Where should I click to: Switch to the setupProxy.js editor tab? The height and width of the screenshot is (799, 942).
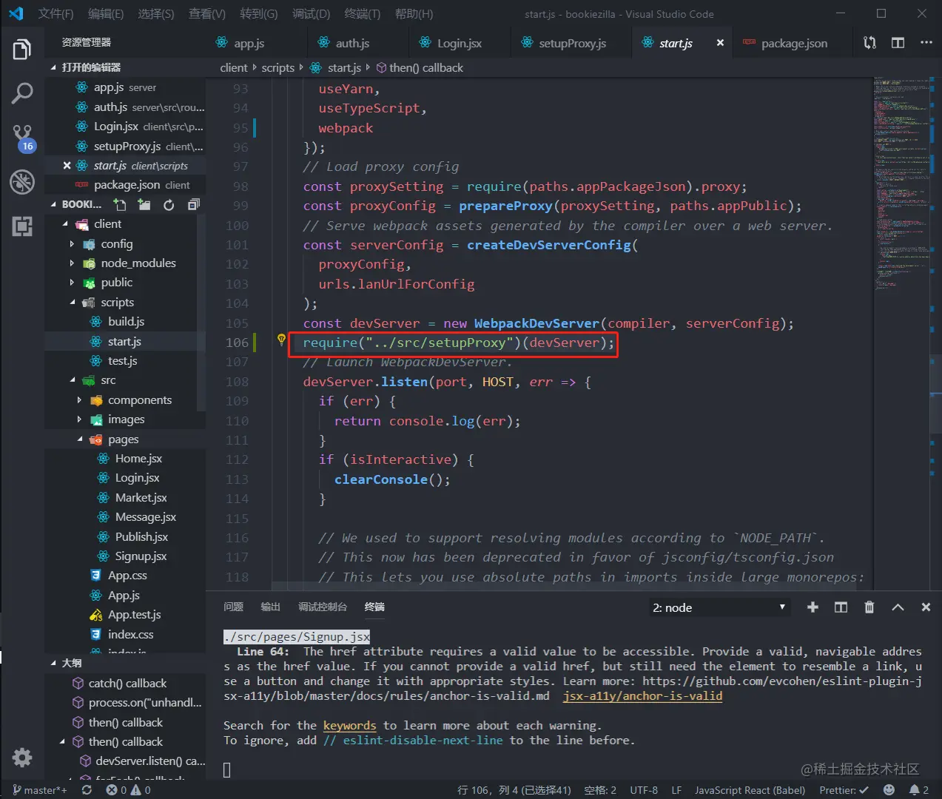572,44
